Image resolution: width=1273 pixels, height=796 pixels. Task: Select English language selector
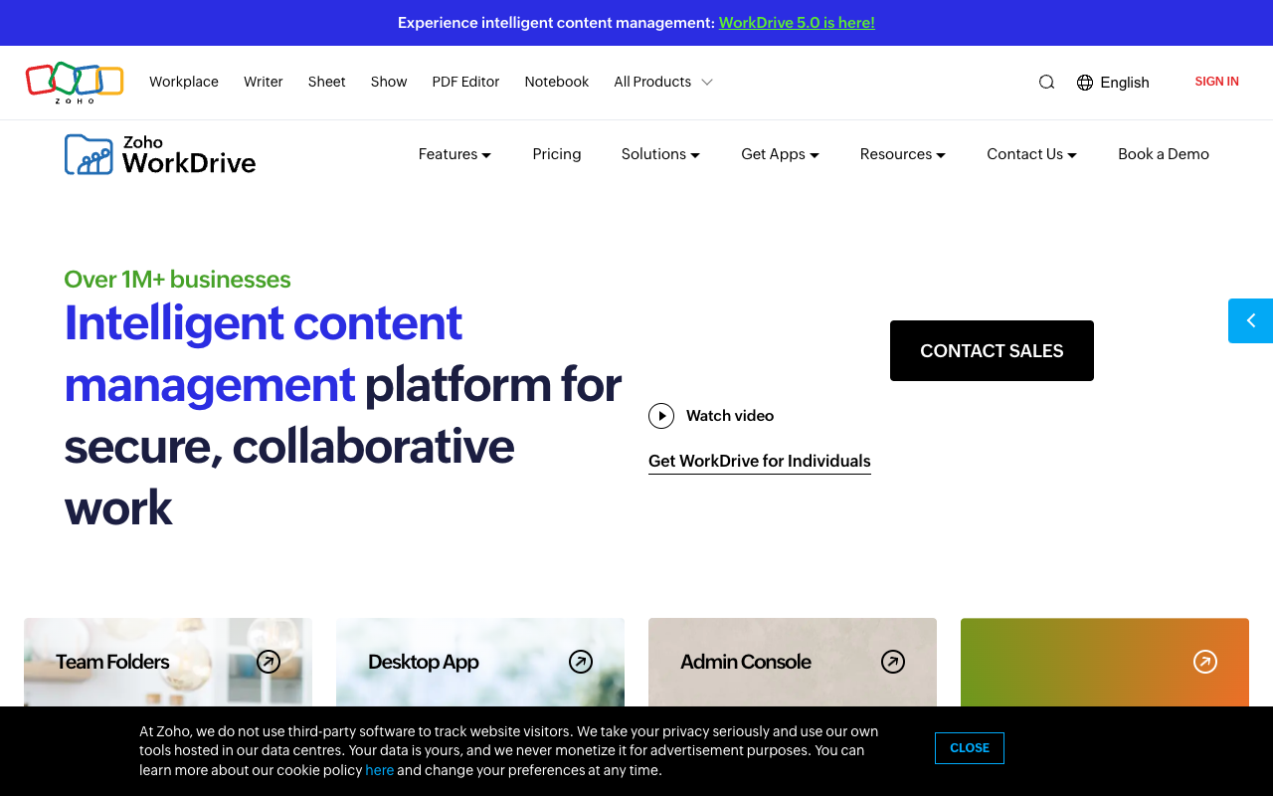1125,83
